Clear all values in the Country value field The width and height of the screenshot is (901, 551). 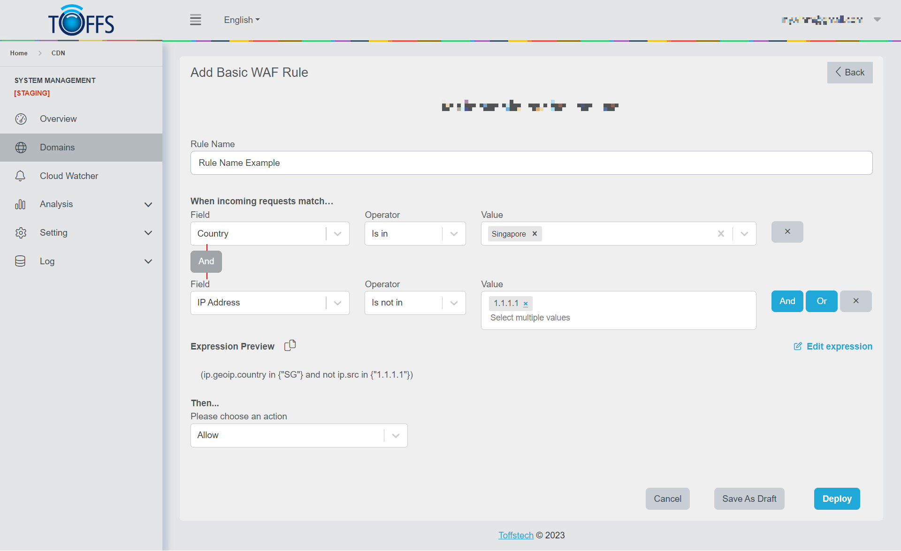(721, 234)
